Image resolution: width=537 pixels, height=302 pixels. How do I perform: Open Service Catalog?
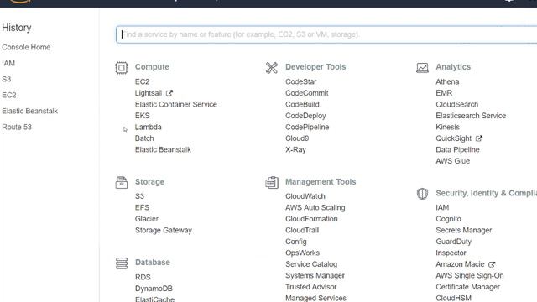point(311,264)
